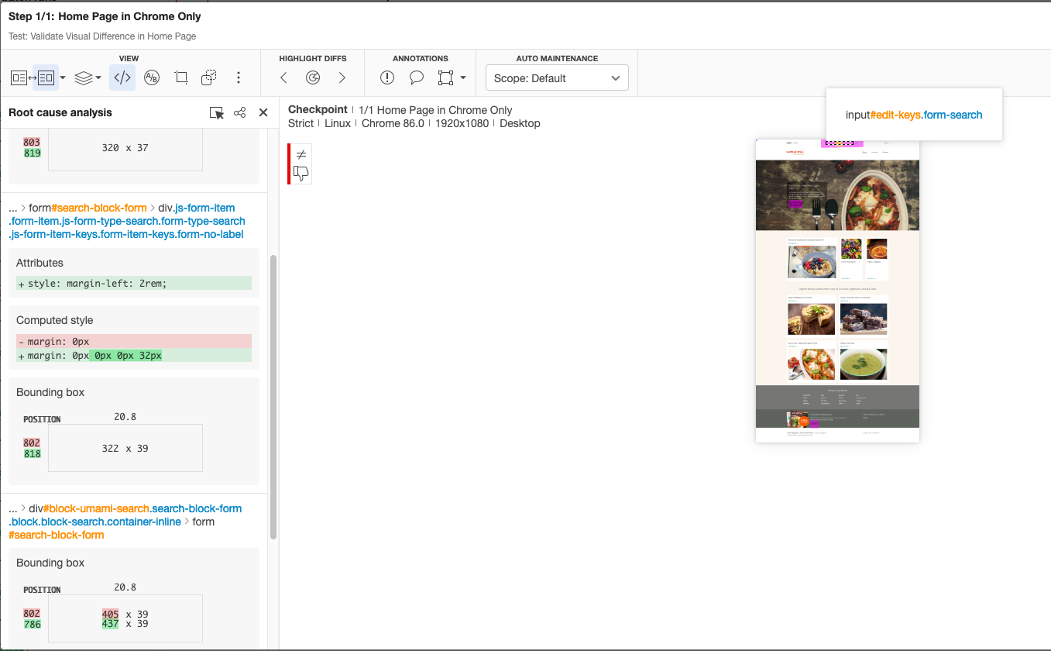The height and width of the screenshot is (651, 1051).
Task: Expand the annotation region type dropdown arrow
Action: coord(463,77)
